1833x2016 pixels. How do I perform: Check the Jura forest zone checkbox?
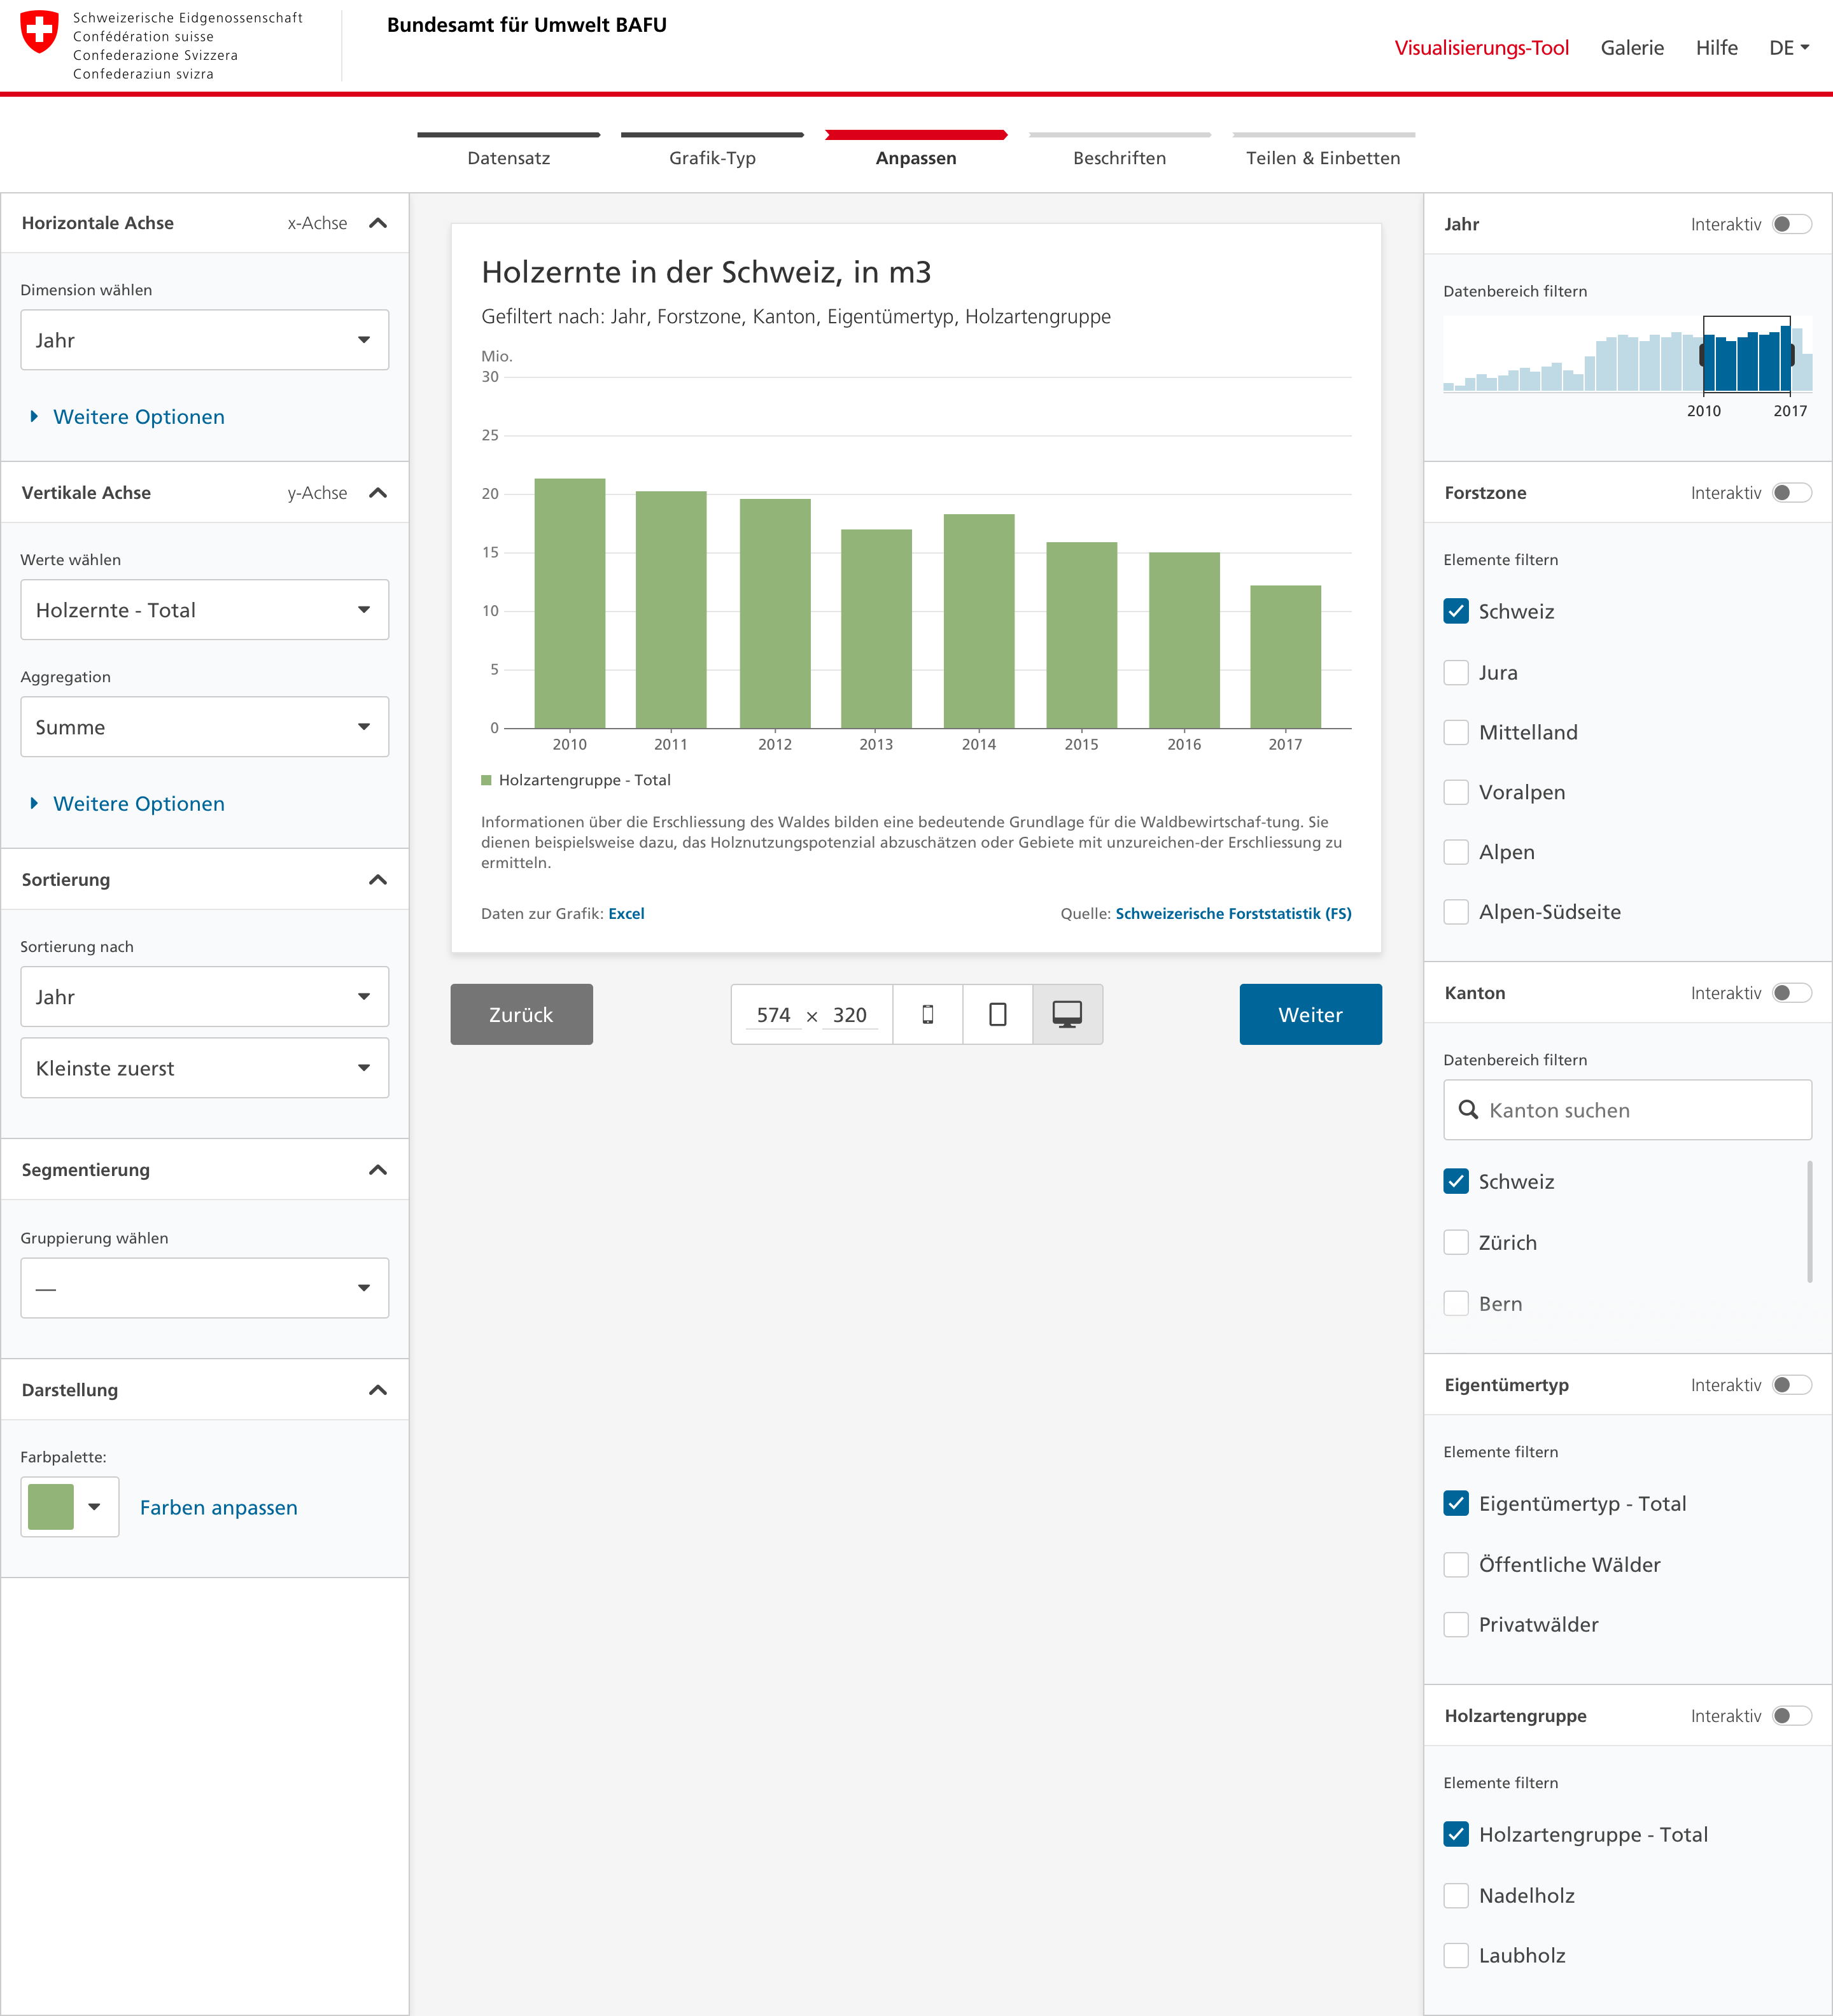[1456, 672]
